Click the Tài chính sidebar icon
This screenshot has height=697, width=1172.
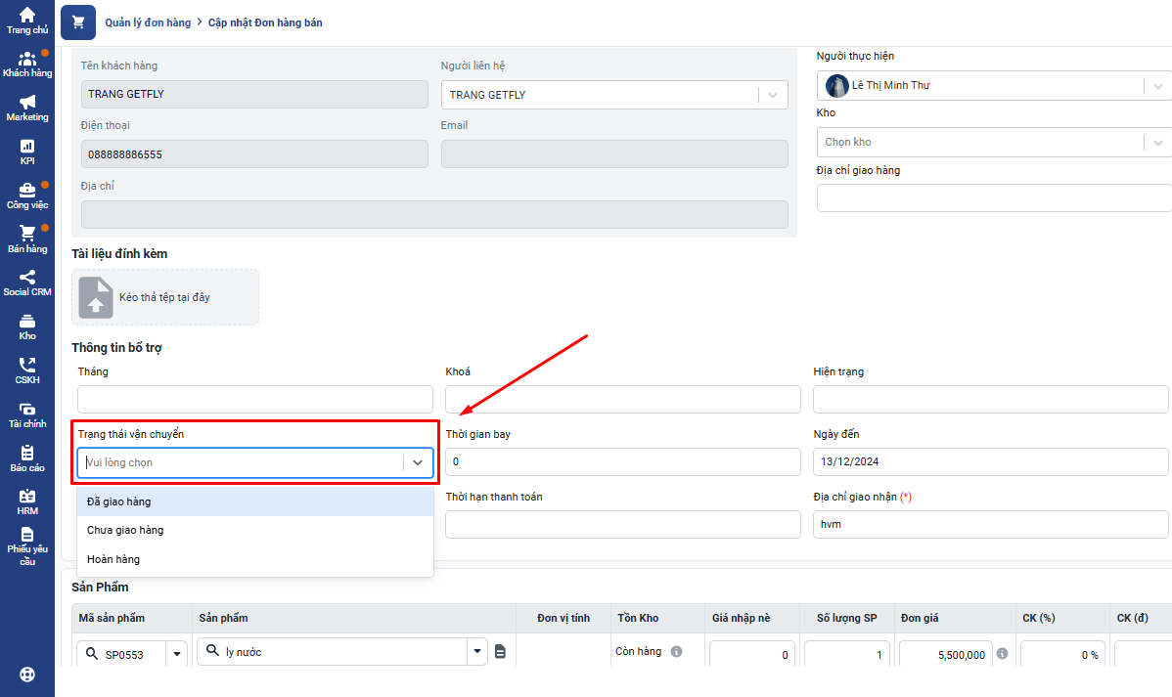(x=27, y=410)
